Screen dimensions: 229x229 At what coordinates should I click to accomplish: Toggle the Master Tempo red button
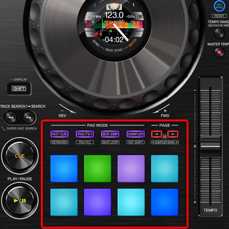pos(219,52)
